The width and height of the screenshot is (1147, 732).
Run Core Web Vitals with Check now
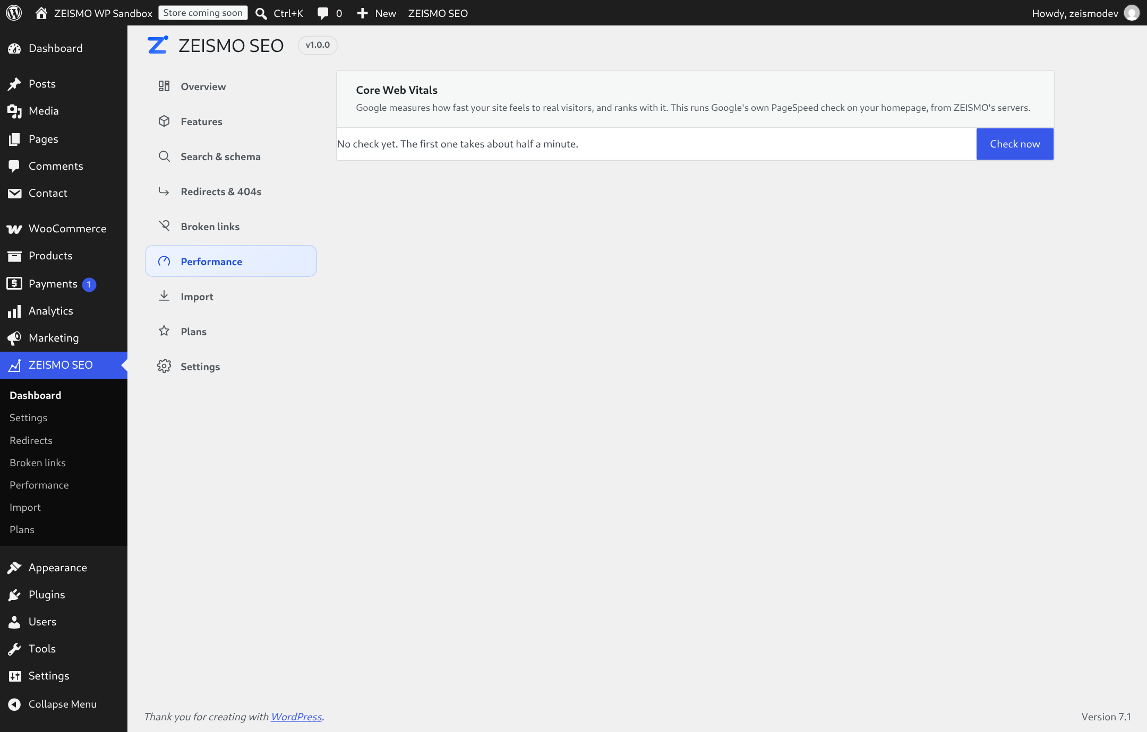[1015, 144]
